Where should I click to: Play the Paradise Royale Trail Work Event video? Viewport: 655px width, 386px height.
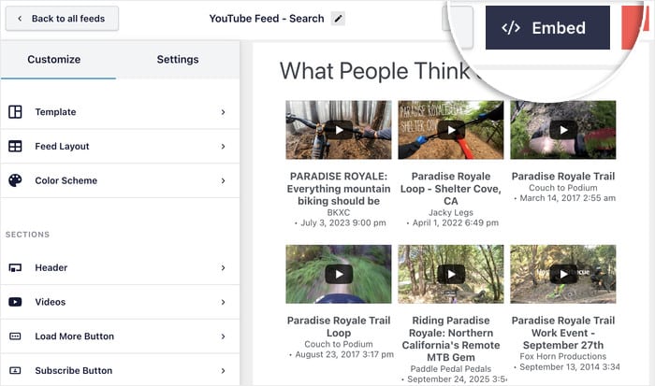(x=562, y=274)
